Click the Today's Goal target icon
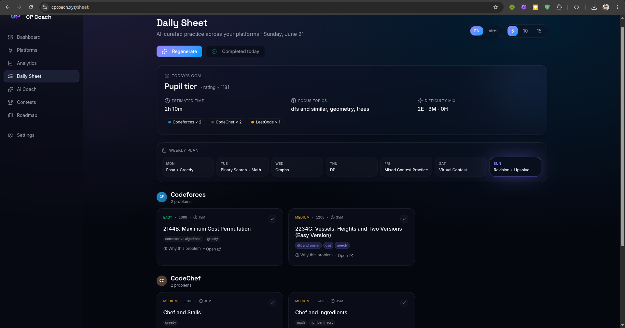 point(167,76)
